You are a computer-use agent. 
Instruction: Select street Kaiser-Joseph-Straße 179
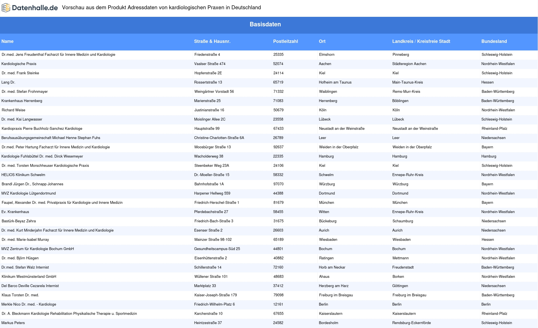pyautogui.click(x=215, y=295)
